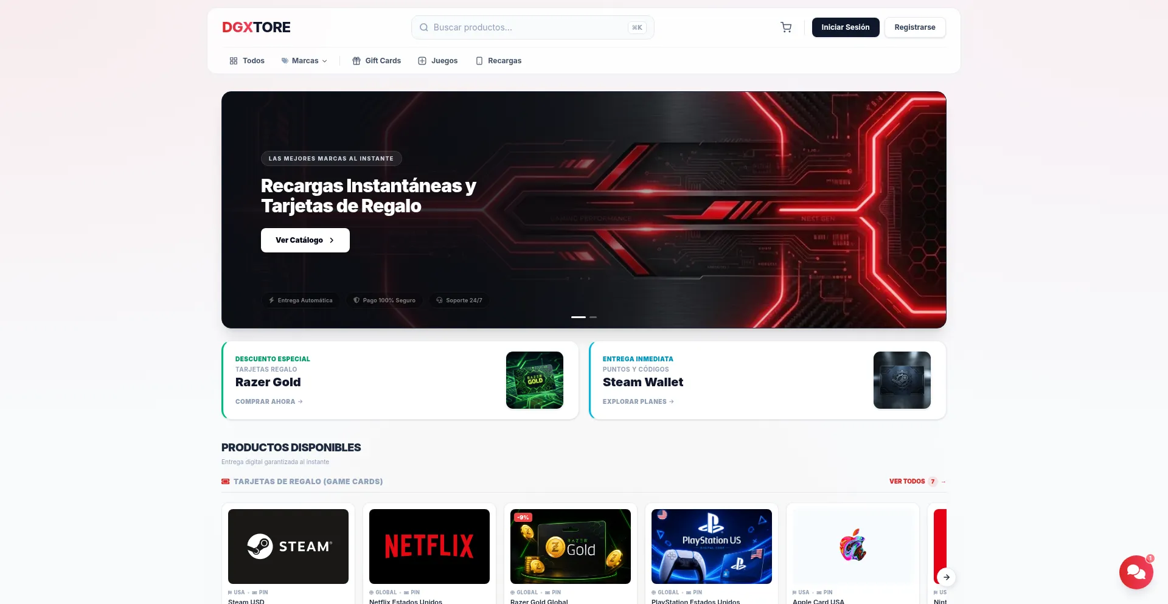Click 'TARJETAS DE REGALO (GAME CARDS)' section title
The height and width of the screenshot is (604, 1168).
(x=308, y=481)
